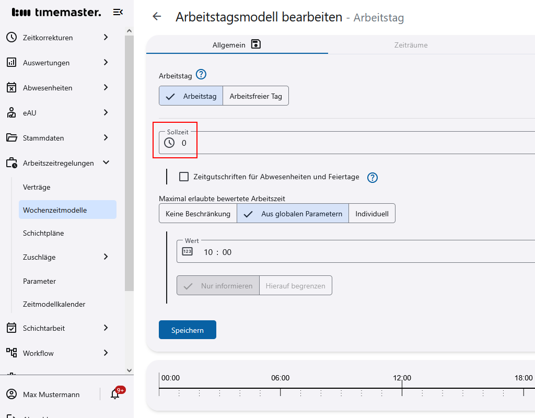Click the Abwesenheiten calendar icon in sidebar
The image size is (535, 418).
point(11,88)
